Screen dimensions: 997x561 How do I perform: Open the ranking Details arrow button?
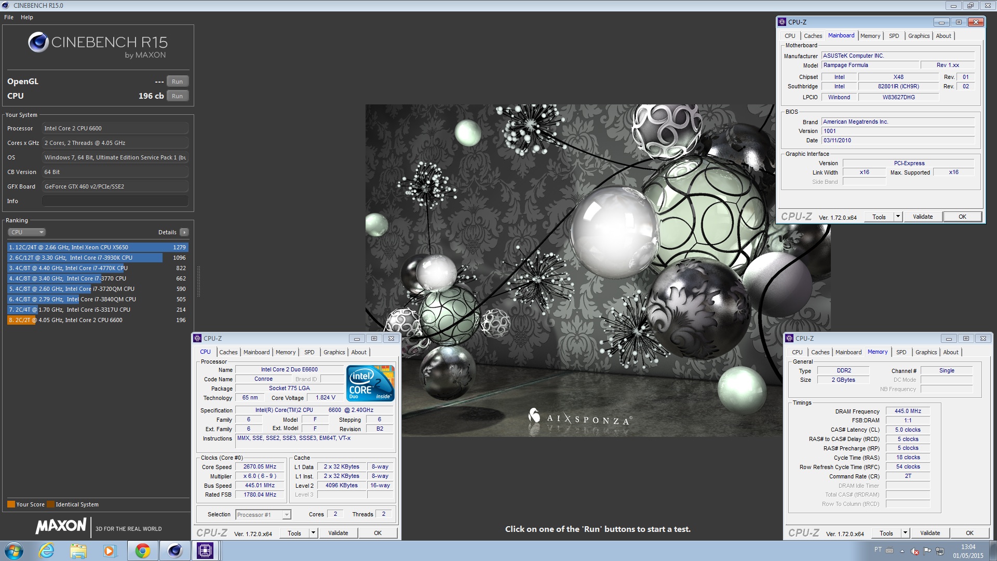[184, 232]
